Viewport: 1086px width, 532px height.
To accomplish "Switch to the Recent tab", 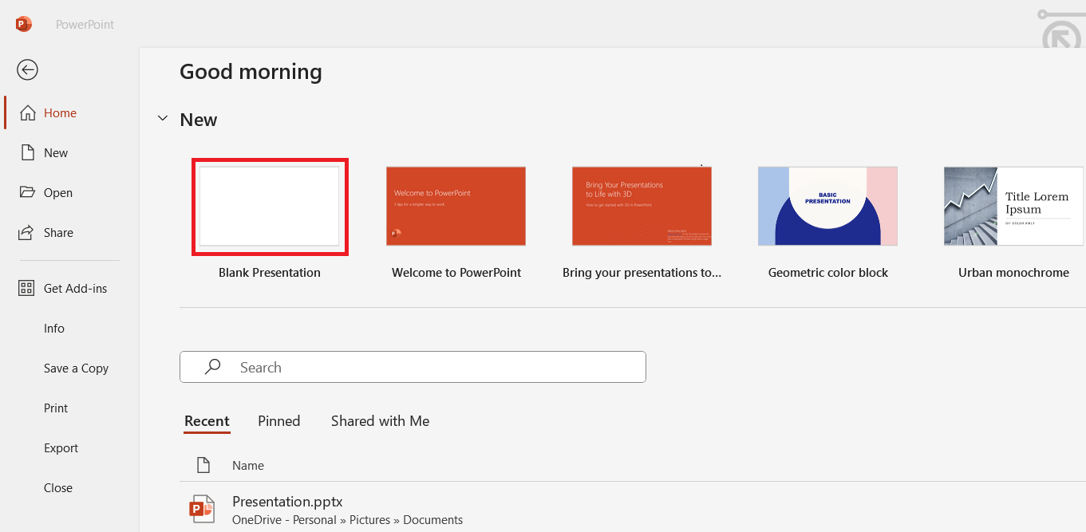I will (x=207, y=421).
